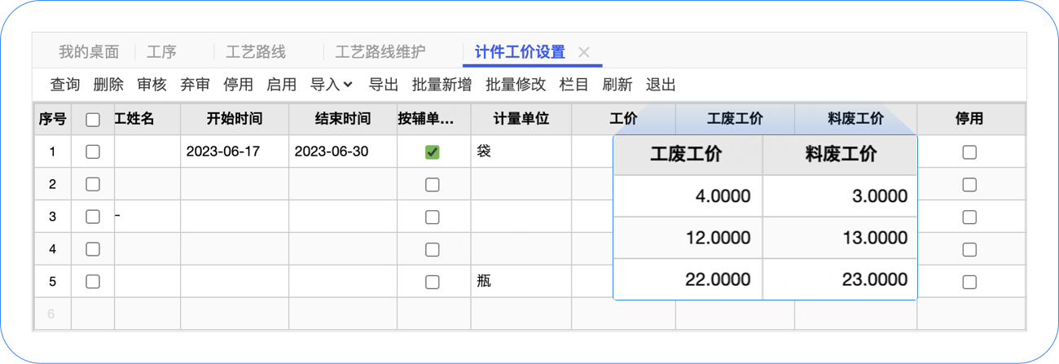Switch to the 工艺路线维护 tab
Screen dimensions: 1059x364
point(380,52)
